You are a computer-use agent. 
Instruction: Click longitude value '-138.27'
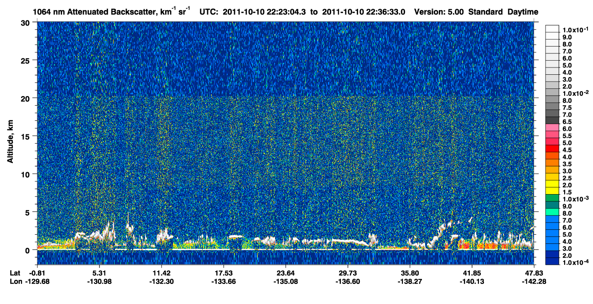410,281
